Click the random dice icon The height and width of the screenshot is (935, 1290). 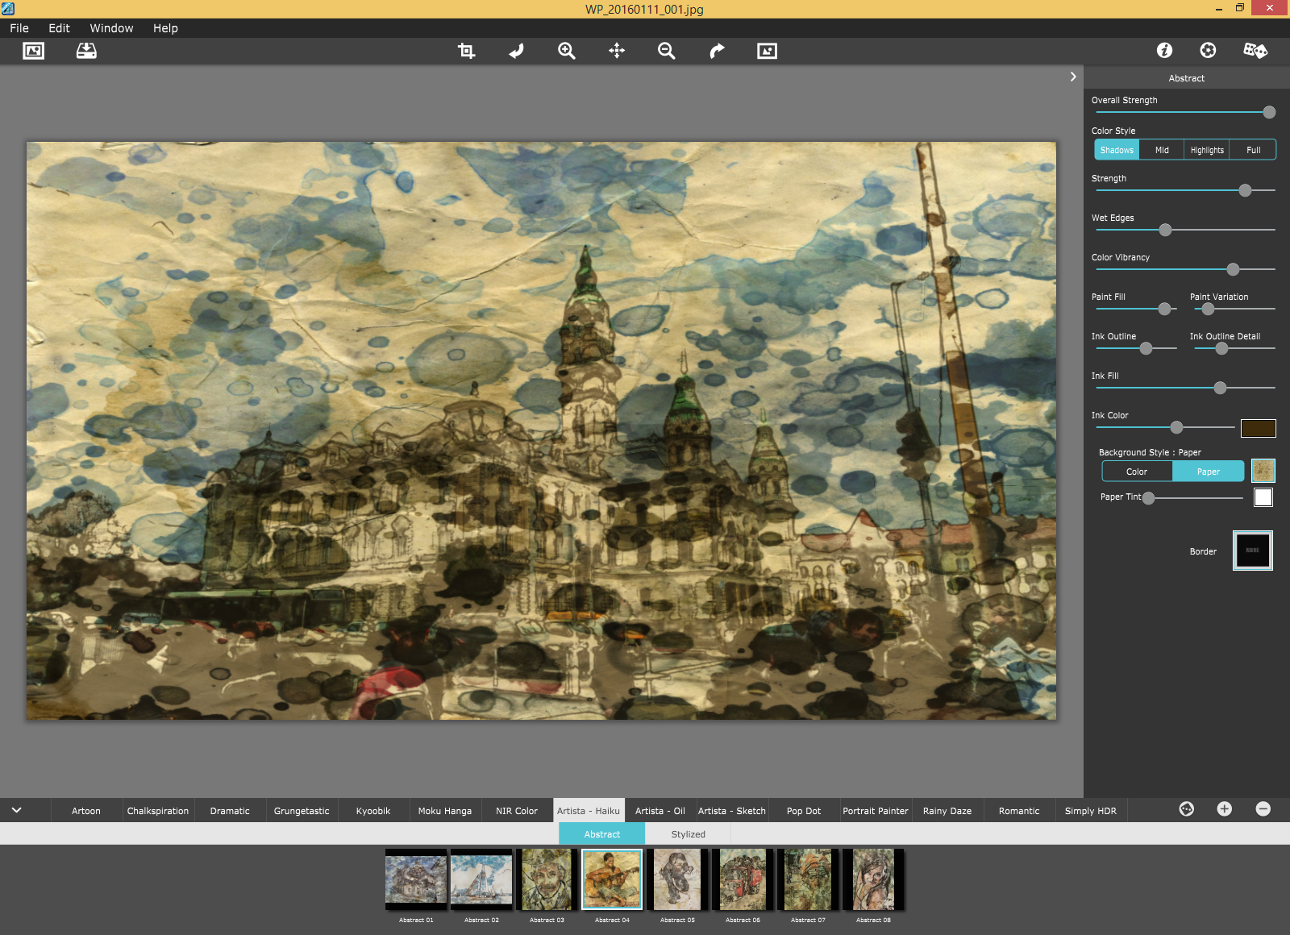tap(1255, 50)
